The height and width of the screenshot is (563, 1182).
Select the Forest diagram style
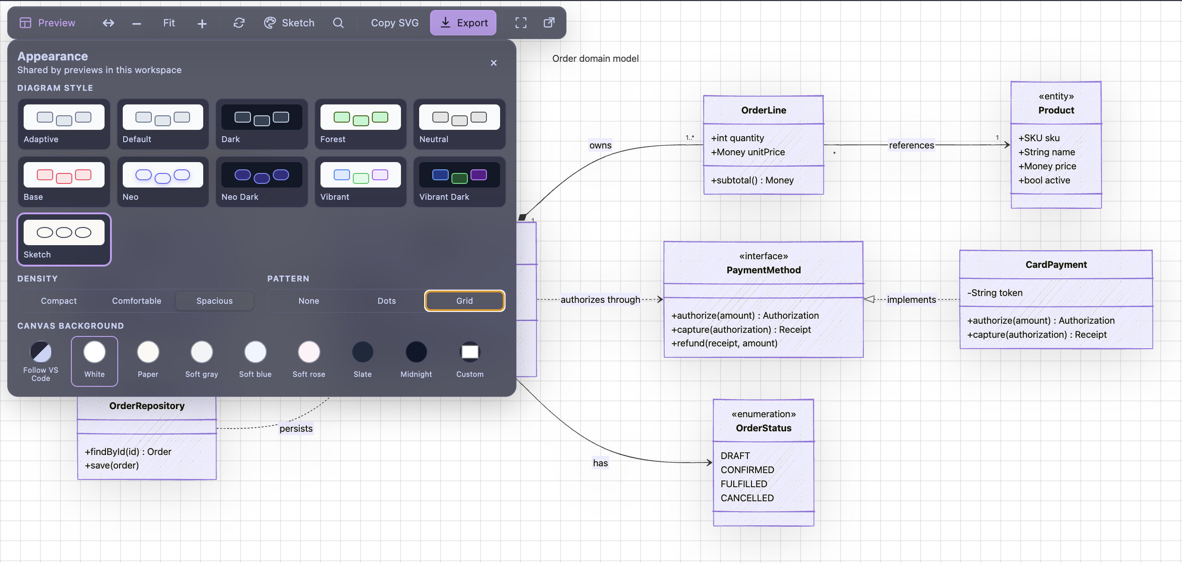click(361, 124)
